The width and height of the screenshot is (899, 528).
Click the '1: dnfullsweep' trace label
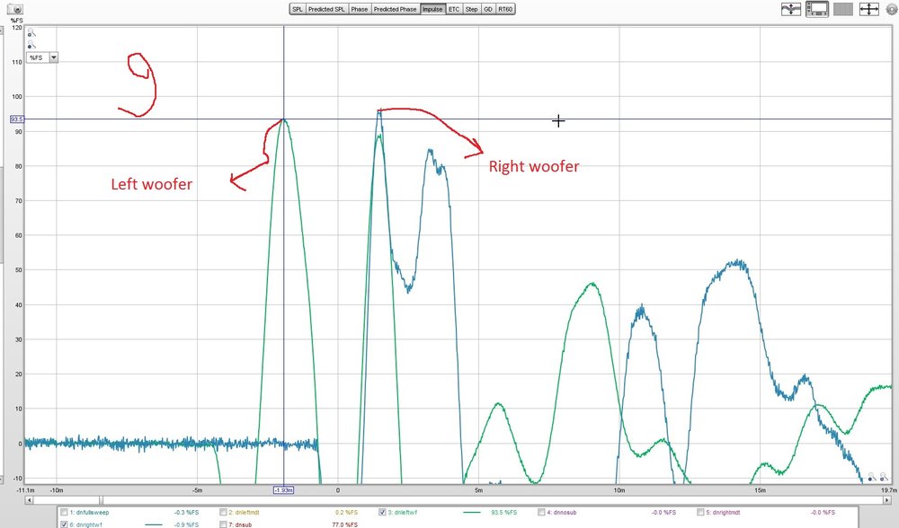[89, 513]
